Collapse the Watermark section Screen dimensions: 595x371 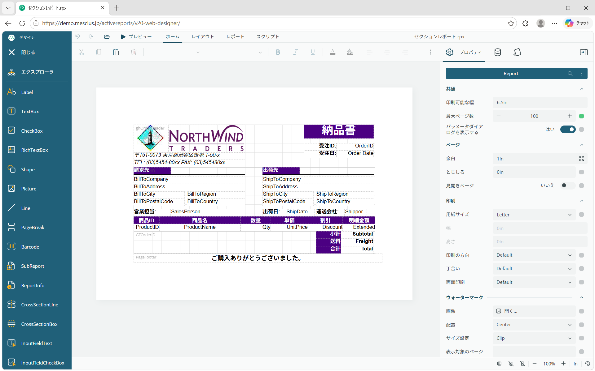(582, 298)
